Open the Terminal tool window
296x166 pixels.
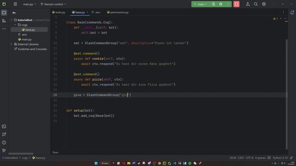pyautogui.click(x=4, y=126)
